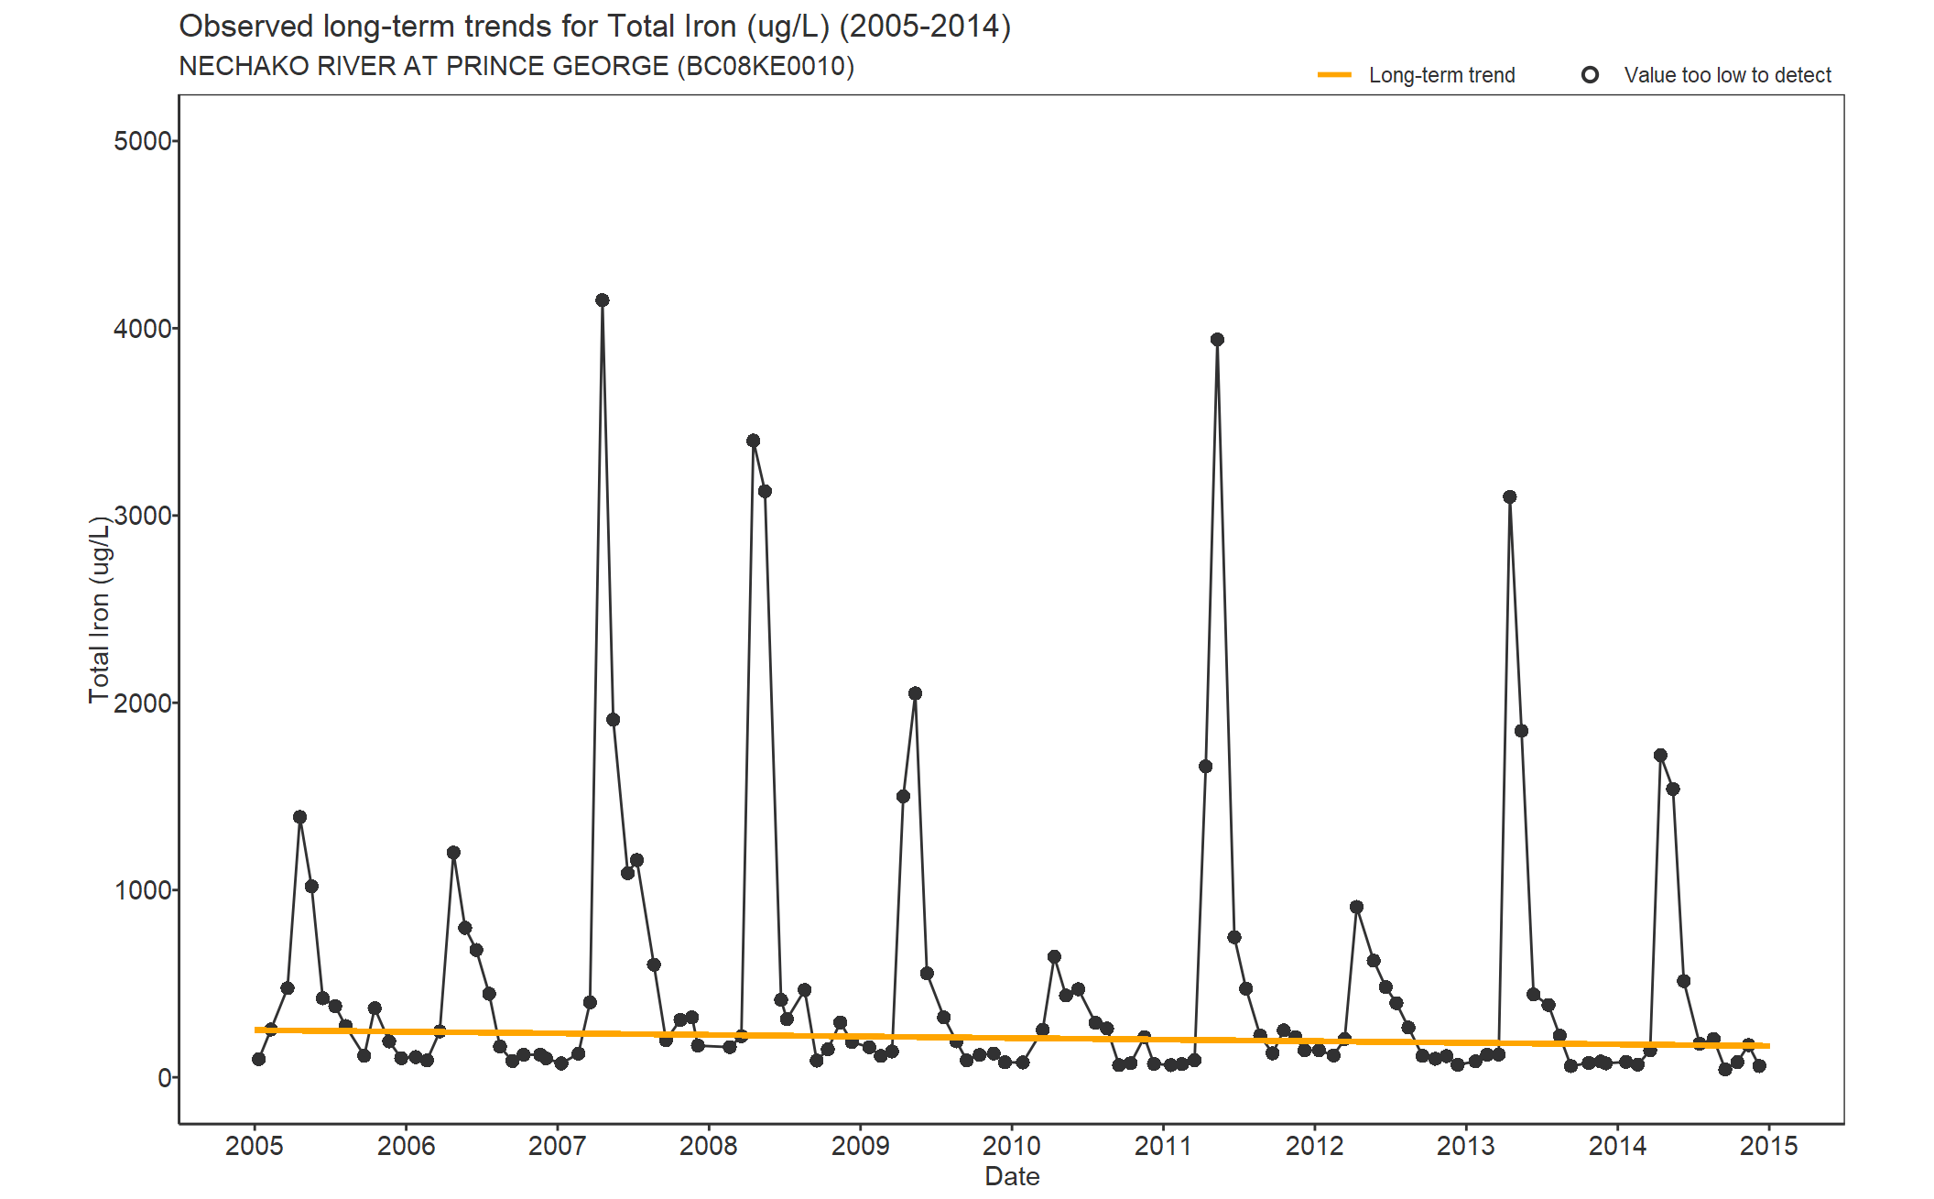The height and width of the screenshot is (1199, 1934).
Task: Click the 'Long-term trend' legend label
Action: (x=1442, y=75)
